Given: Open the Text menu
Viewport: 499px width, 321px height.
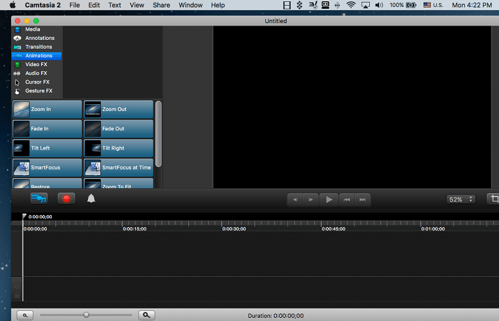Looking at the screenshot, I should coord(115,5).
